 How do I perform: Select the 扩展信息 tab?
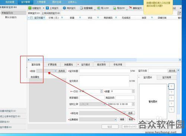[52, 64]
